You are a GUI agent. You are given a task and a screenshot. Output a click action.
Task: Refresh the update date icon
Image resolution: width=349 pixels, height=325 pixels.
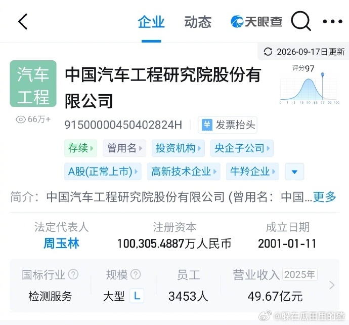point(268,52)
